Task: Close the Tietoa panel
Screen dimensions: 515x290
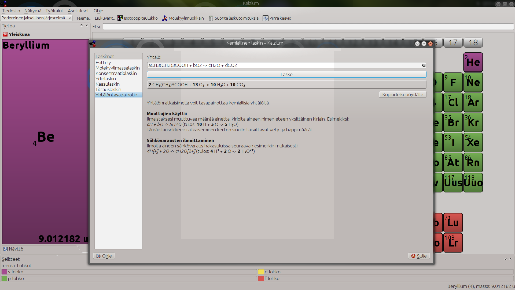Action: tap(87, 26)
